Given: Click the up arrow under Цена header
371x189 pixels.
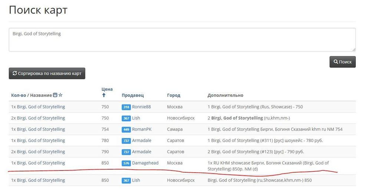Looking at the screenshot, I should pyautogui.click(x=104, y=95).
